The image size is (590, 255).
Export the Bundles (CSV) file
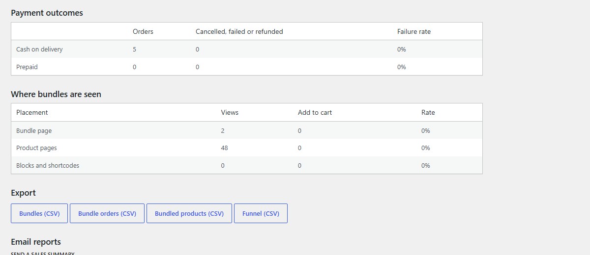click(x=39, y=213)
